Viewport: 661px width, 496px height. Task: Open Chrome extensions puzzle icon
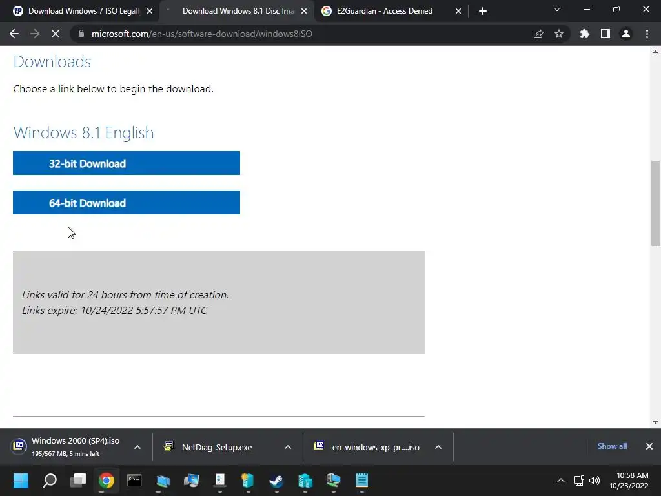(585, 34)
